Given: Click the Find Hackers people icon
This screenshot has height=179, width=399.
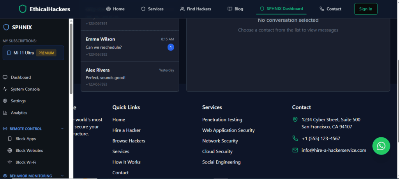Looking at the screenshot, I should pos(182,9).
